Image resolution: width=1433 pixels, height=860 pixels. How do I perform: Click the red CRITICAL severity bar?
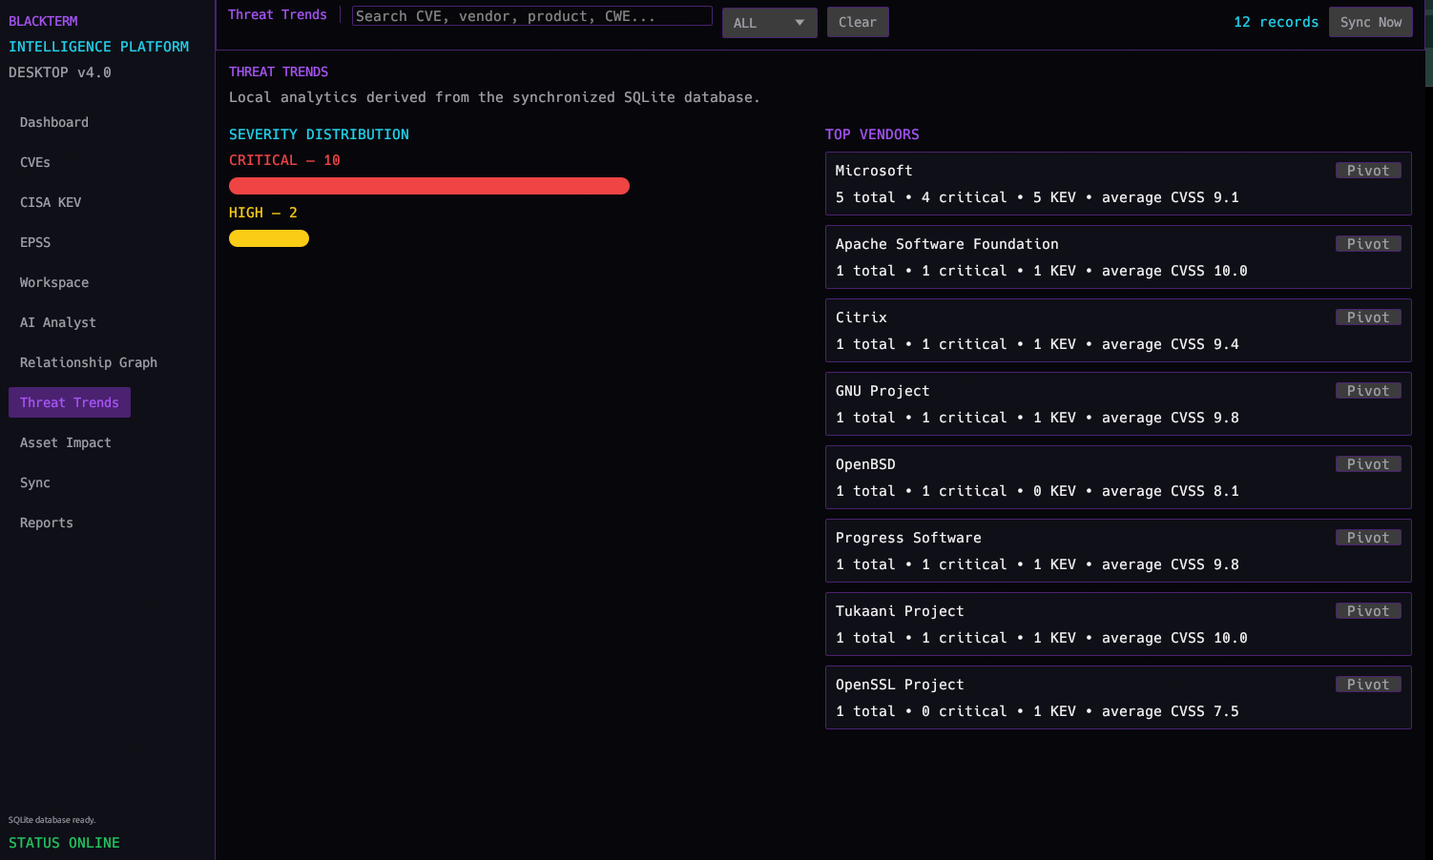click(x=429, y=186)
